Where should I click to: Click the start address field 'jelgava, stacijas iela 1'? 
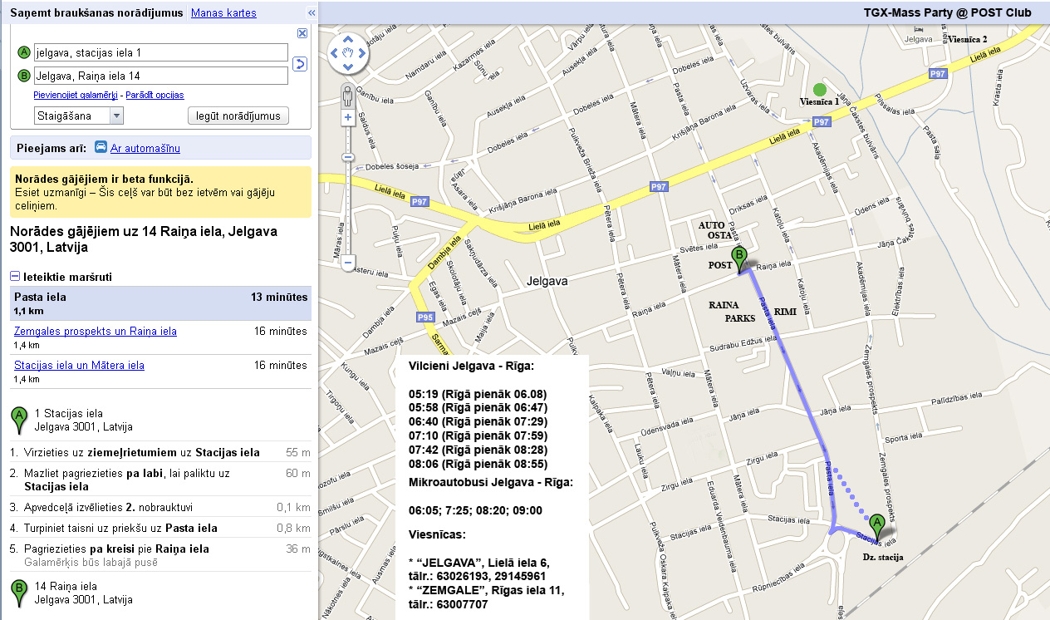160,52
